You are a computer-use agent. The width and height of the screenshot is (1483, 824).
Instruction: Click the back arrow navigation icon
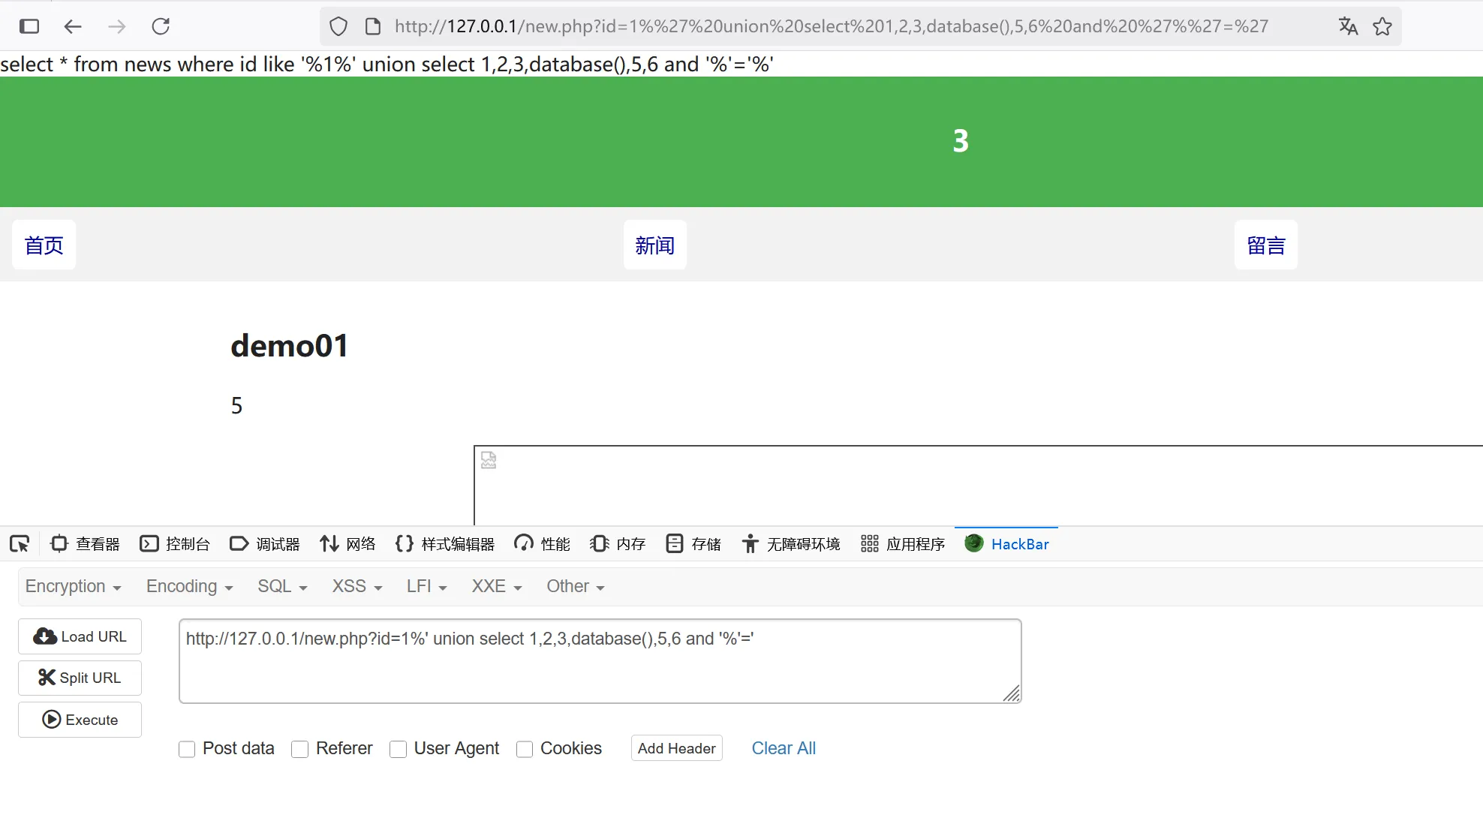coord(73,26)
